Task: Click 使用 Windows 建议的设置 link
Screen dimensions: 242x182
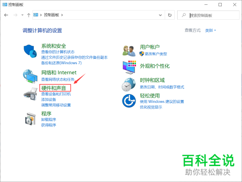Action: click(162, 101)
